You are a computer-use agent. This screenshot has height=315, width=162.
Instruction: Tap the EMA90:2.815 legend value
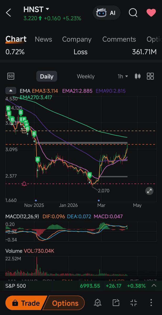coord(111,91)
